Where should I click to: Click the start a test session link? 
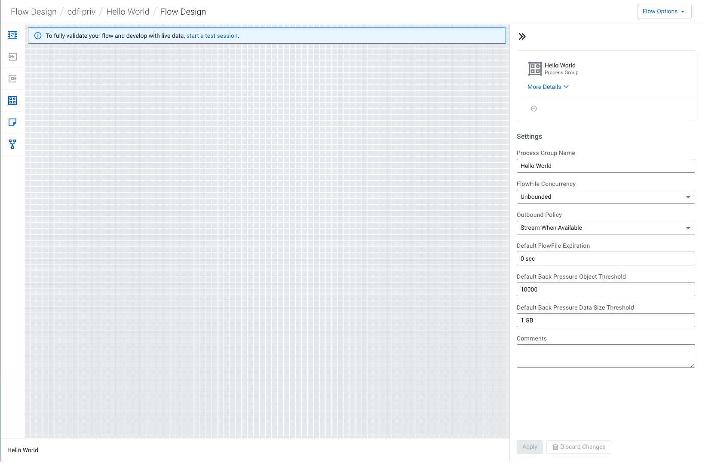pyautogui.click(x=212, y=36)
